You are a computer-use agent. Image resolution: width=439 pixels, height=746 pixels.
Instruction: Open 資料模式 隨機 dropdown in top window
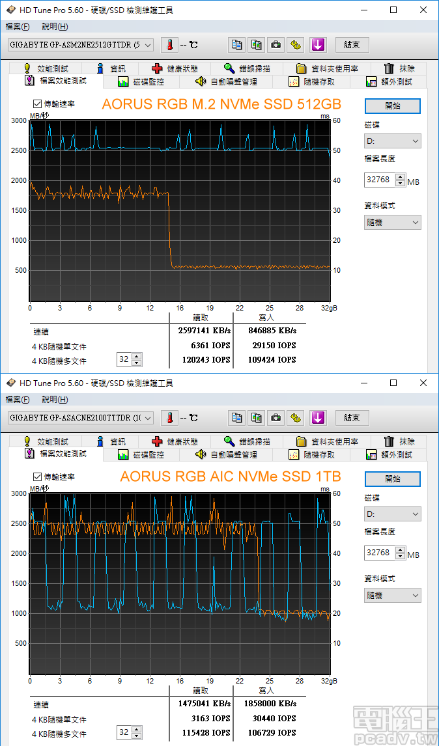[393, 222]
